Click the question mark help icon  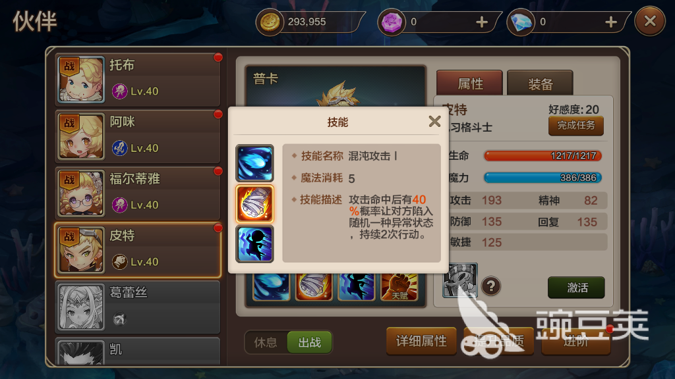(490, 286)
